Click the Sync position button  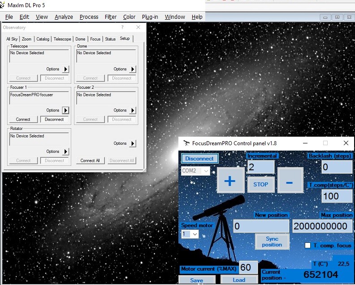pos(272,242)
